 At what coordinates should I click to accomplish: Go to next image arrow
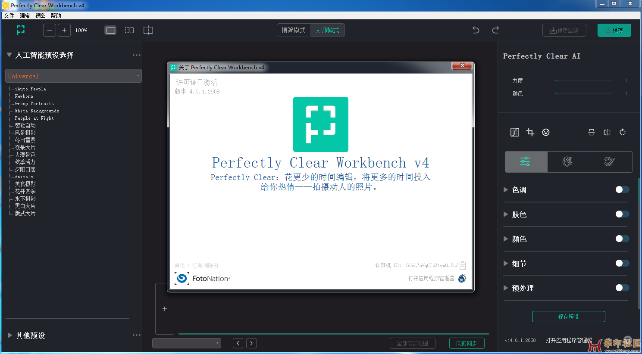(251, 343)
